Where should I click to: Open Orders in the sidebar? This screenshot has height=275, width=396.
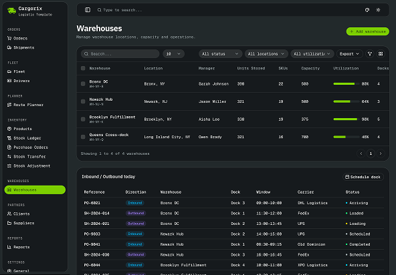pyautogui.click(x=35, y=38)
